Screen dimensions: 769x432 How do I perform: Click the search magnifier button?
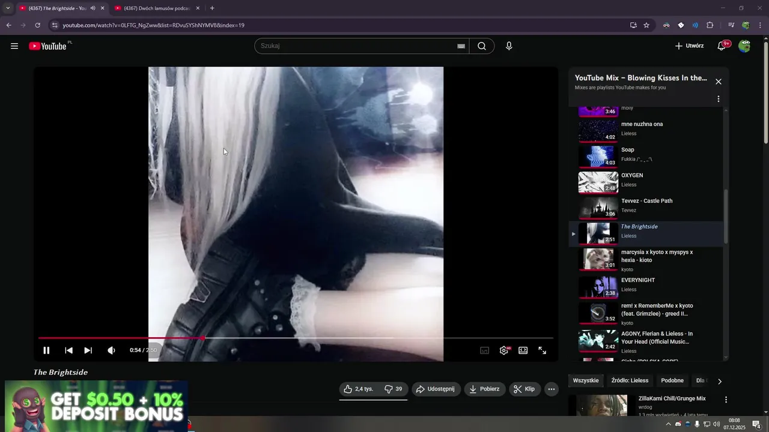pos(482,46)
